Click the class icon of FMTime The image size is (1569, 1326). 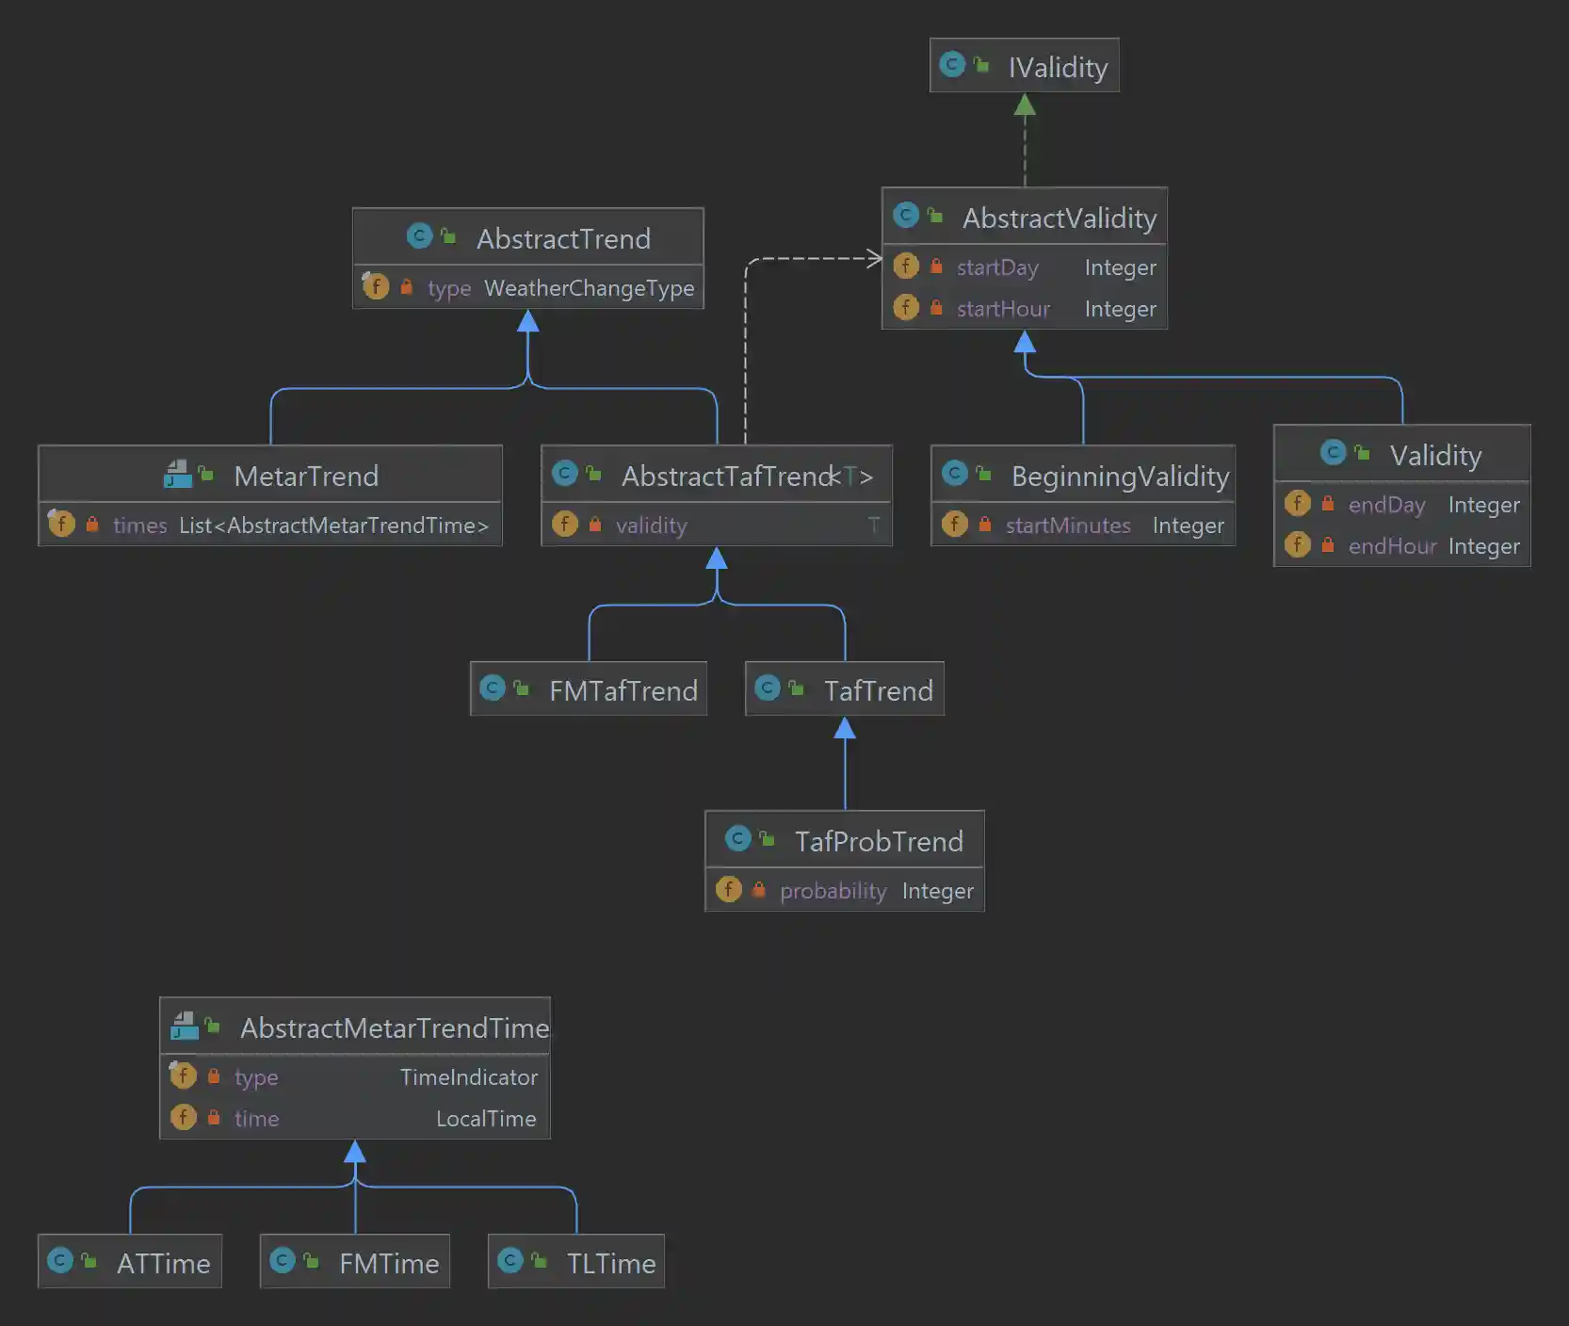tap(283, 1260)
